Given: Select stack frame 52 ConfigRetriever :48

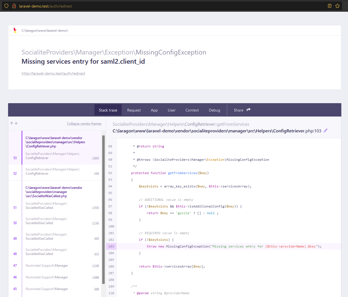Looking at the screenshot, I should click(55, 172).
